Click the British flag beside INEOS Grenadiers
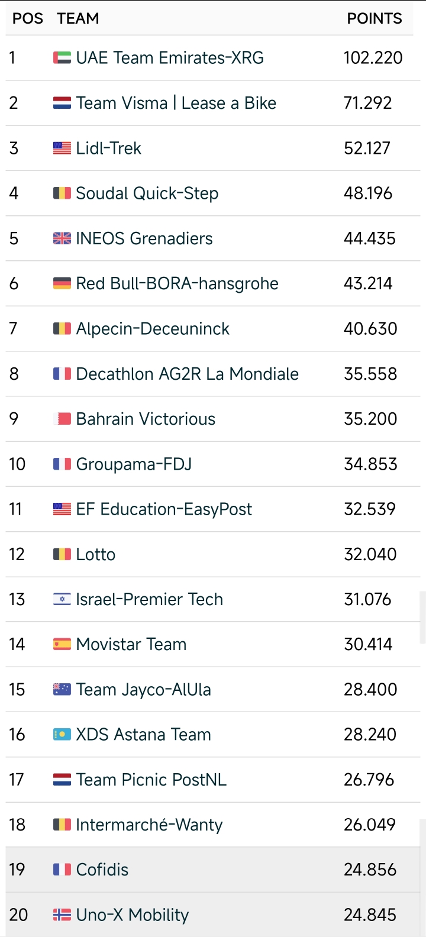 pos(62,238)
